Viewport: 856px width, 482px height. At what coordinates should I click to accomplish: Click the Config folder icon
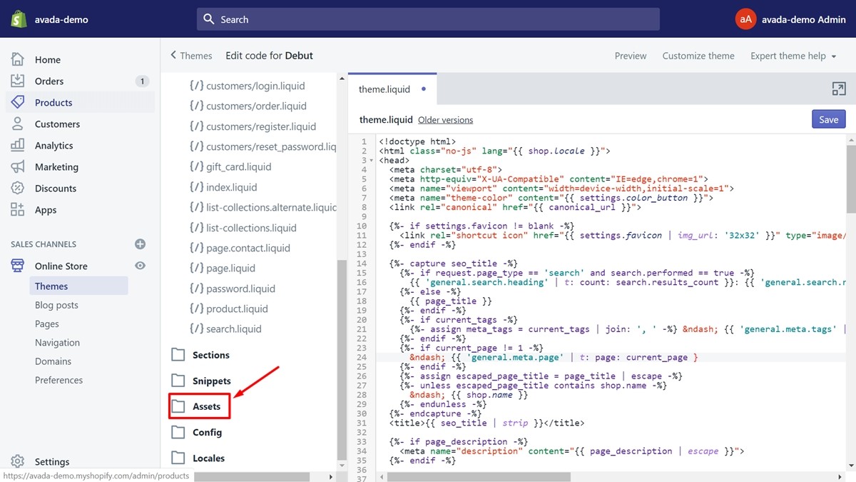pos(178,432)
